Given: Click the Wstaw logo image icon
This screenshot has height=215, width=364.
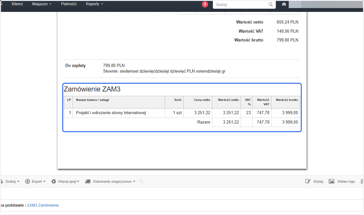Looking at the screenshot, I should tap(332, 181).
